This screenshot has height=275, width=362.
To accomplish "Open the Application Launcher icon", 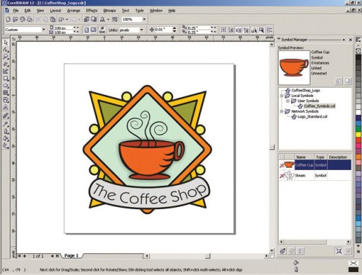I will 103,20.
